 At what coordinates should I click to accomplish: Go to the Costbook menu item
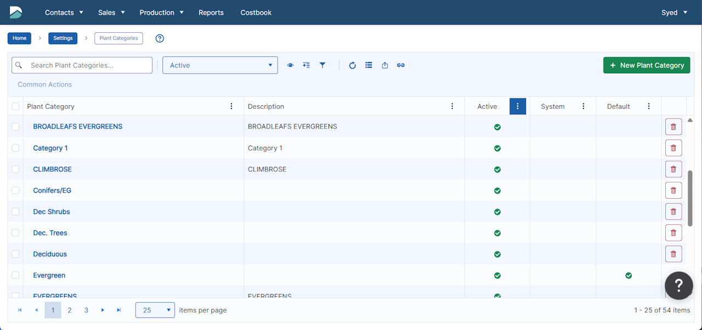pos(256,13)
